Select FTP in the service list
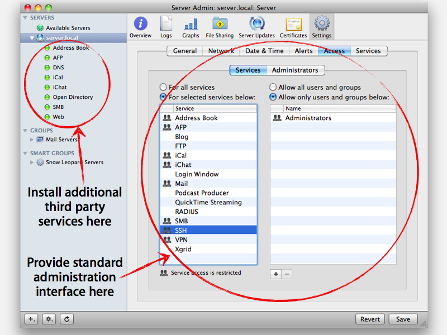 point(208,146)
